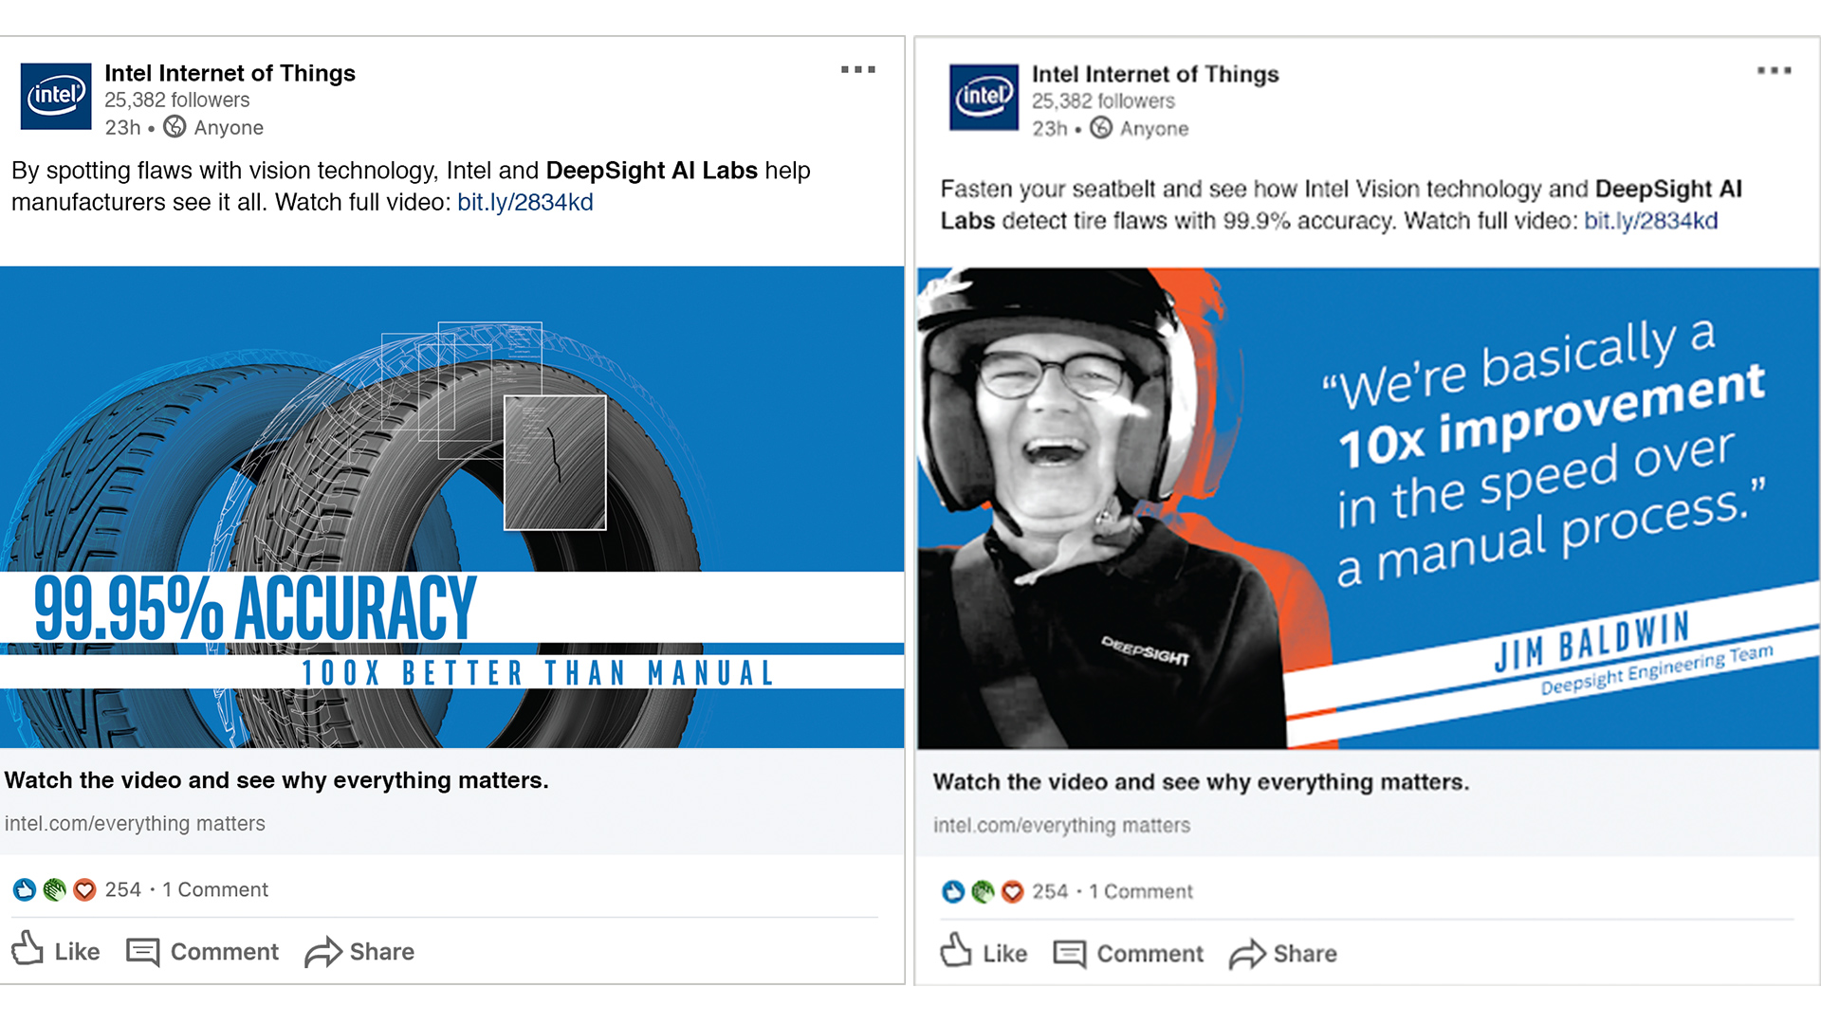
Task: Open the Intel Internet of Things page from the right post
Action: pyautogui.click(x=1155, y=74)
